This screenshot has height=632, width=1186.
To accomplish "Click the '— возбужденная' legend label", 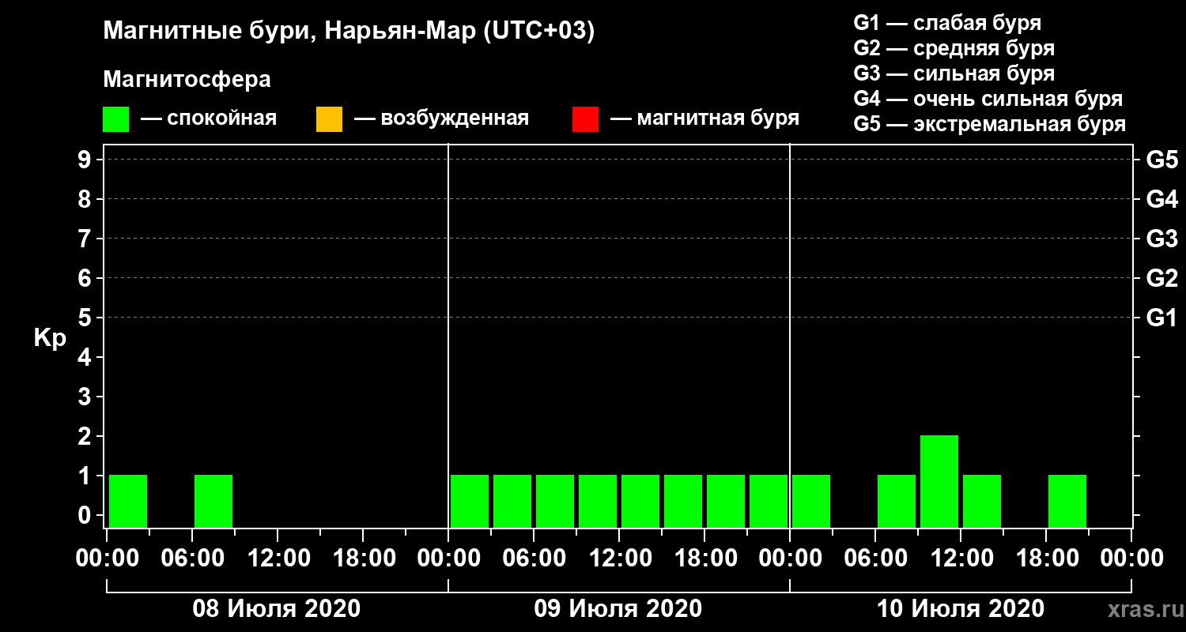I will (x=441, y=118).
